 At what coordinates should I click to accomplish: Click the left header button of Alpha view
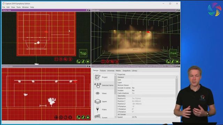click(x=87, y=10)
